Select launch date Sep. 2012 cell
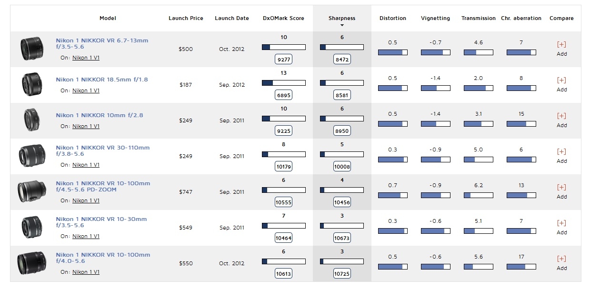This screenshot has height=290, width=590. coord(232,85)
